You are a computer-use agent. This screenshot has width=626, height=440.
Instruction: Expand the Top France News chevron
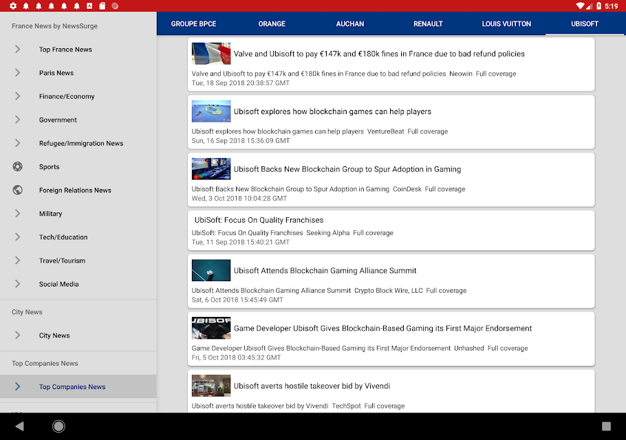pos(18,49)
